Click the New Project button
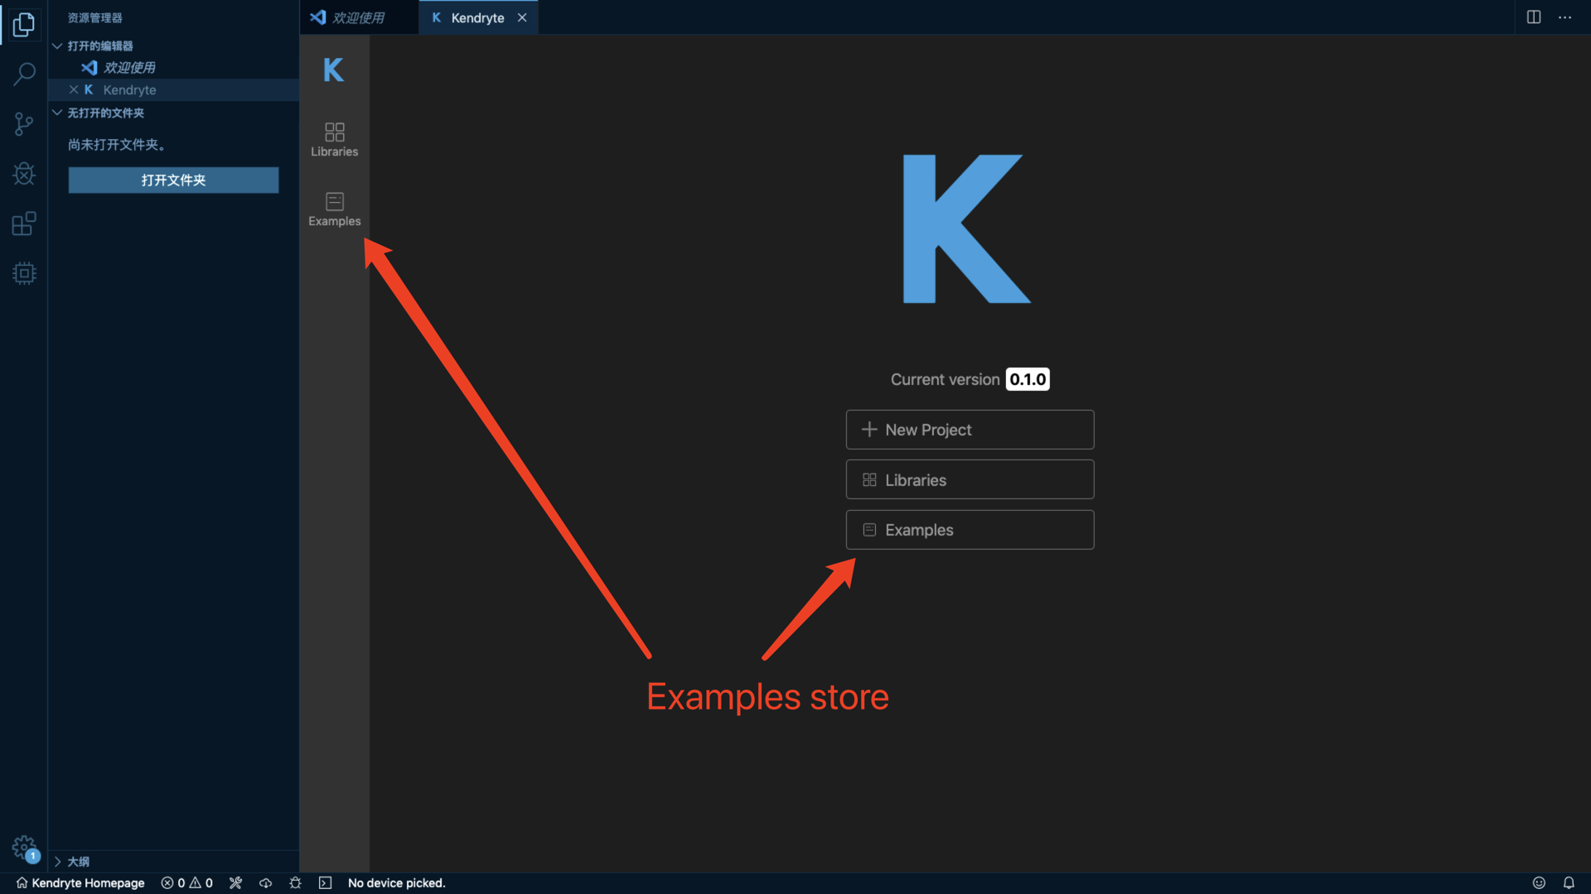Screen dimensions: 1591x894 click(970, 430)
